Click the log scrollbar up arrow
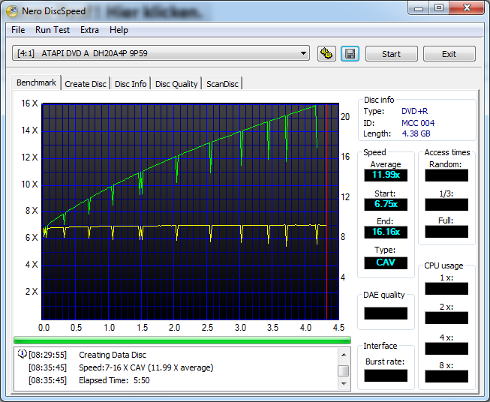 344,355
